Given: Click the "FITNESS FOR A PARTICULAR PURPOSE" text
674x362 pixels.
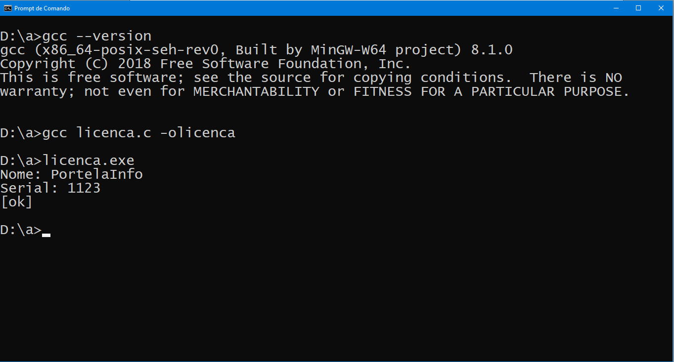Looking at the screenshot, I should [x=491, y=91].
